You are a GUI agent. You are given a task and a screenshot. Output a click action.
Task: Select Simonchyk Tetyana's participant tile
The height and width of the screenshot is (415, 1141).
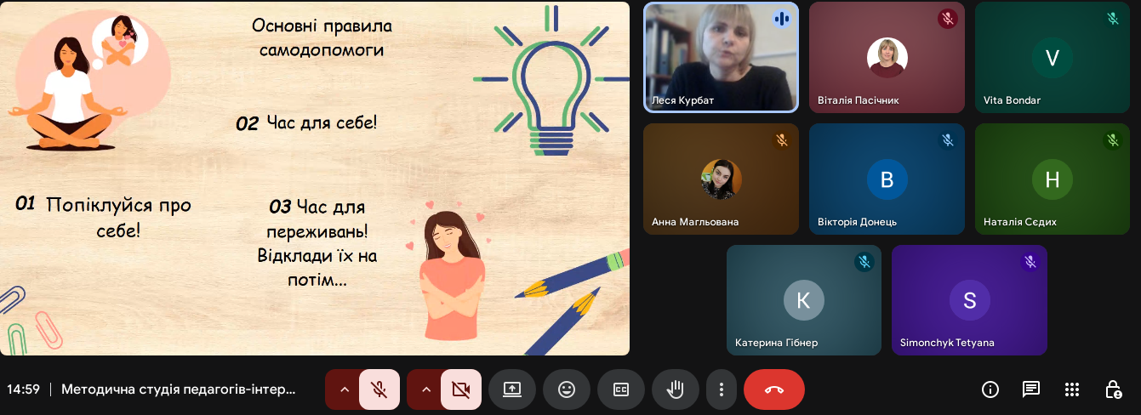(x=969, y=299)
